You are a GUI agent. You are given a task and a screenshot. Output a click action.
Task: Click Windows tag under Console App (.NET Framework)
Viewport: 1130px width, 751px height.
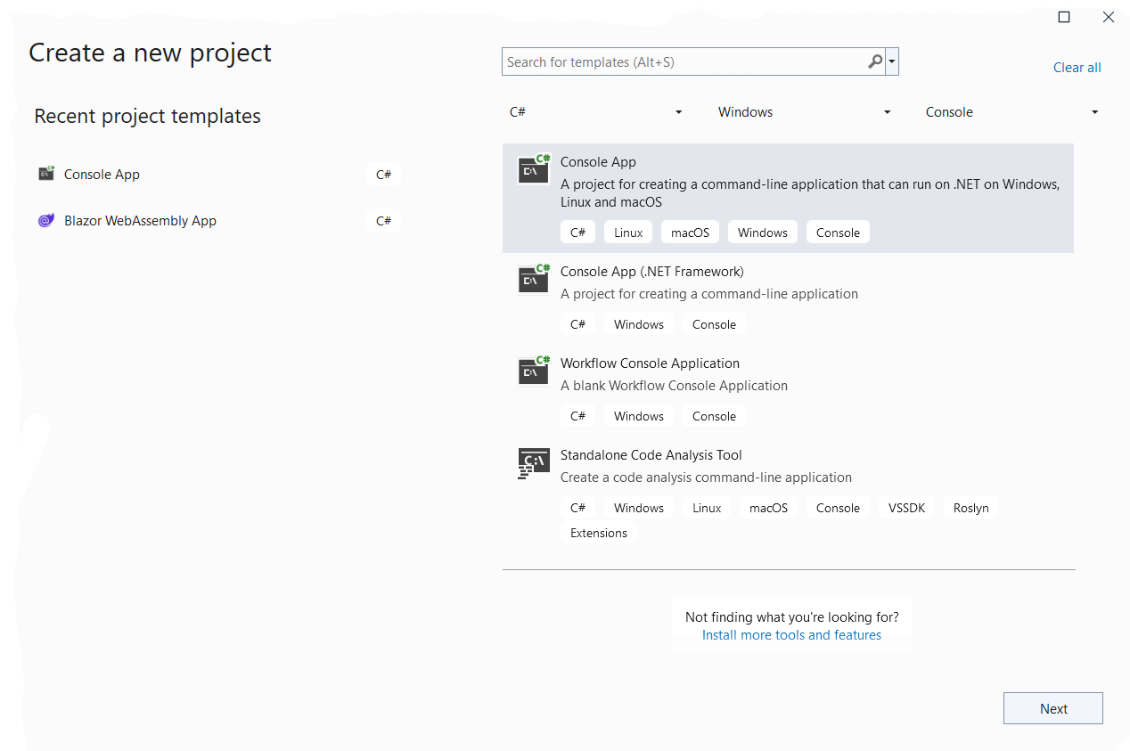pyautogui.click(x=639, y=324)
